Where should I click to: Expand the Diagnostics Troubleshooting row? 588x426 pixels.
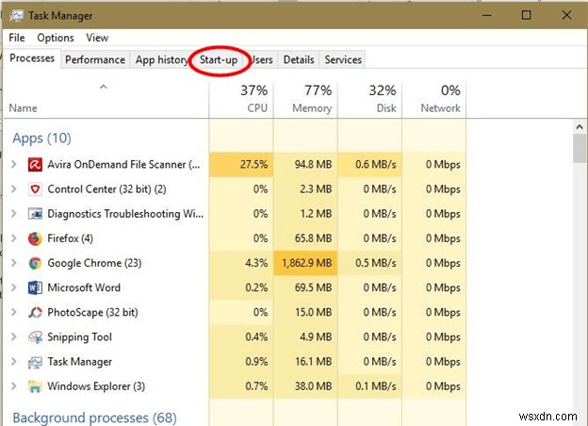click(x=14, y=214)
